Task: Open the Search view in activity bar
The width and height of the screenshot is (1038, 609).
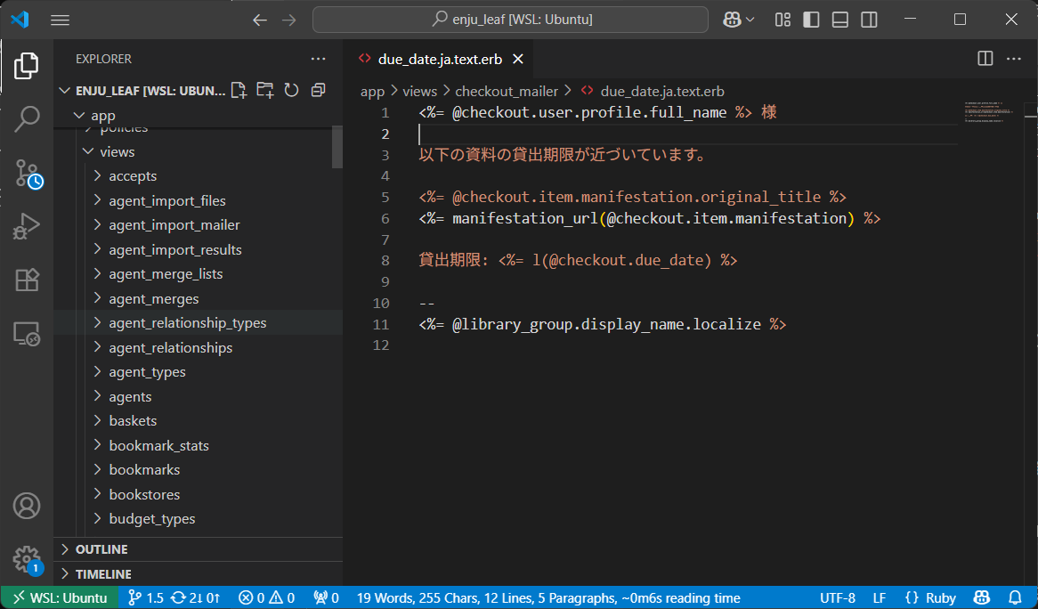Action: point(27,120)
